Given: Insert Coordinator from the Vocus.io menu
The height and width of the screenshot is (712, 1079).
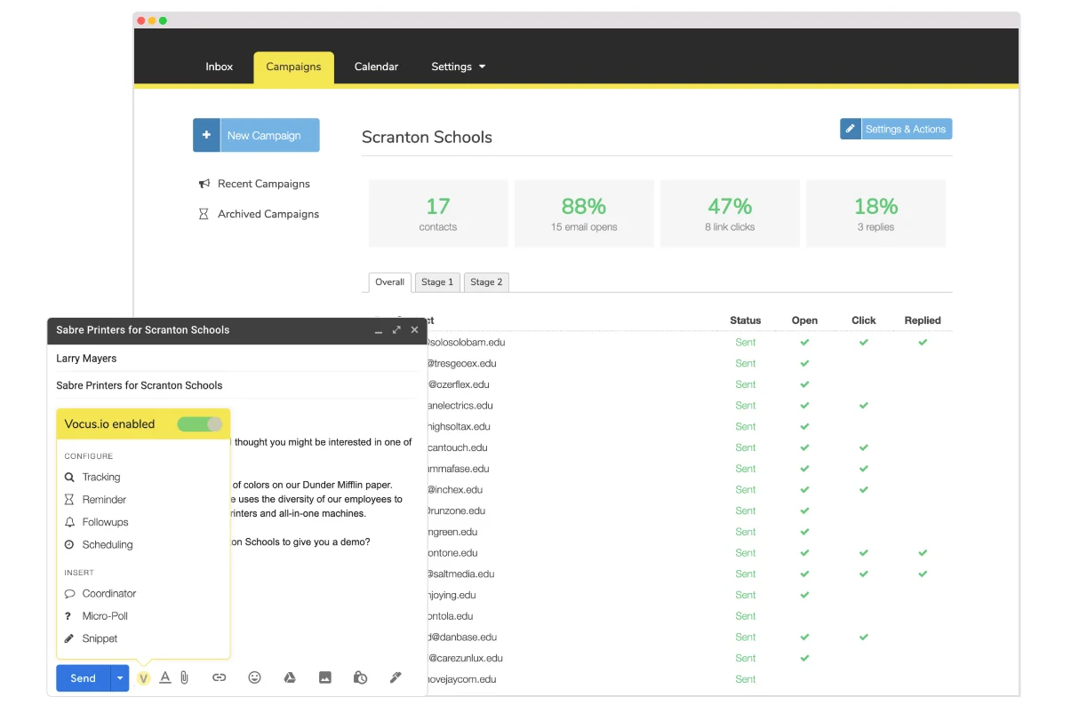Looking at the screenshot, I should (x=109, y=593).
